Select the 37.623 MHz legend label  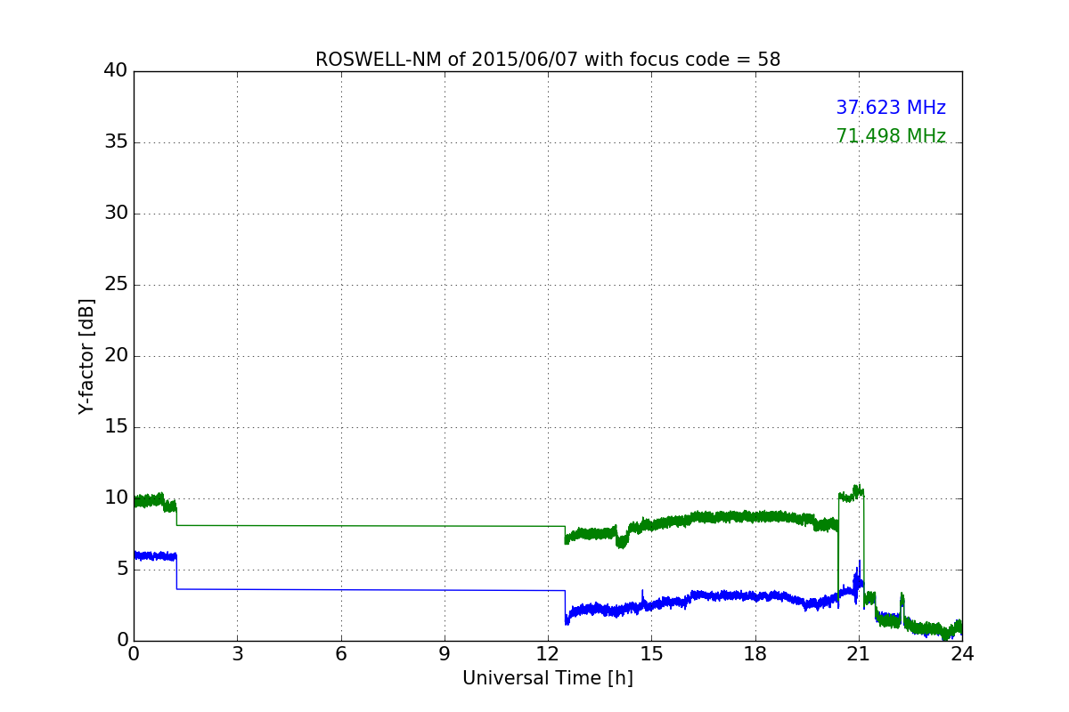[x=891, y=108]
